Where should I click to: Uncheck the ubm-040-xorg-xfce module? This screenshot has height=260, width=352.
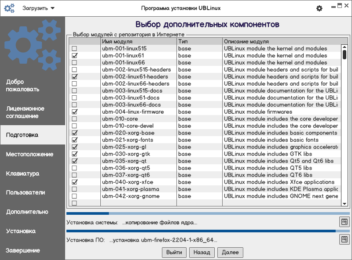(74, 182)
